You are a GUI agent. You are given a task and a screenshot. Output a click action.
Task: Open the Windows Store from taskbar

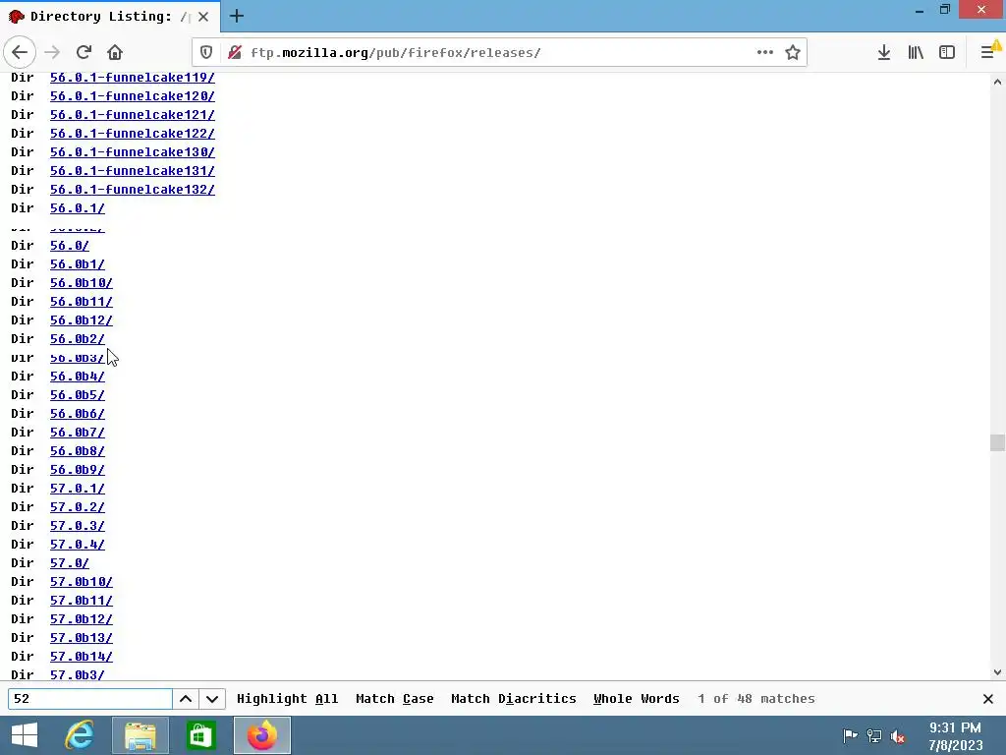coord(200,735)
